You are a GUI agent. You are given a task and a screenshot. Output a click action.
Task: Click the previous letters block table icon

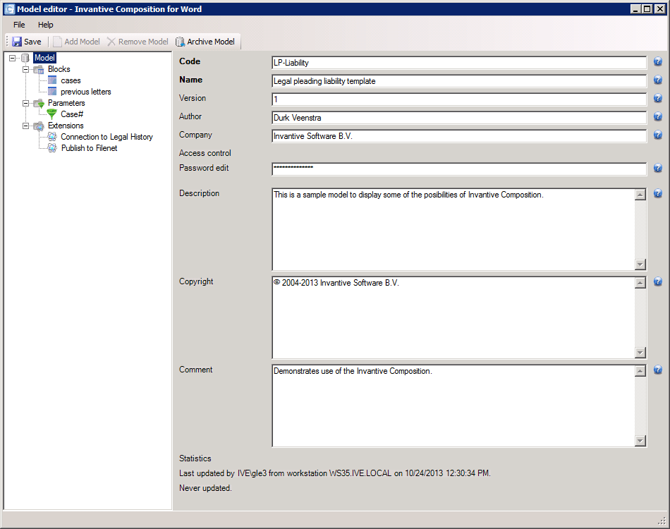(52, 91)
